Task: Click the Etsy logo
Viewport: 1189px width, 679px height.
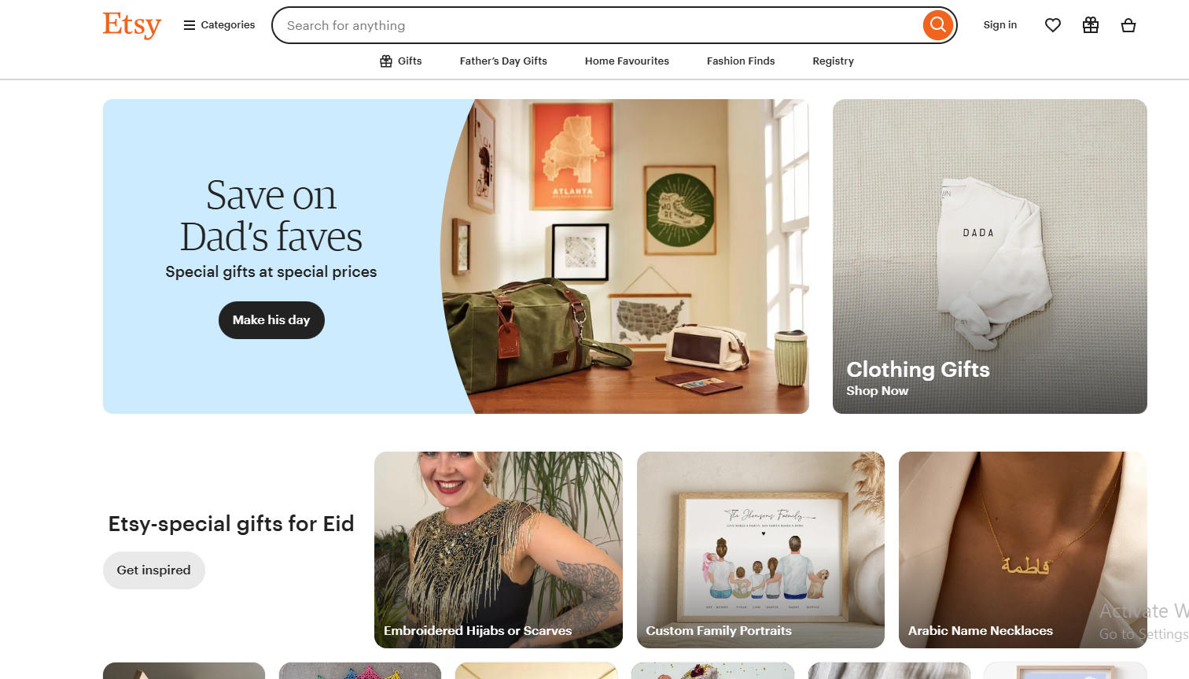Action: [131, 25]
